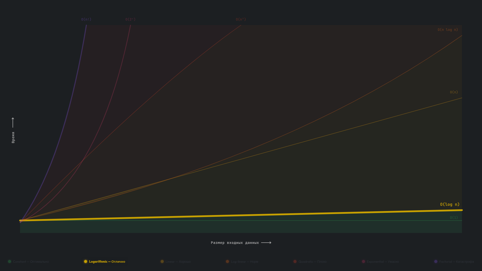Click the O(n) line label
Viewport: 482px width, 271px height.
point(454,92)
